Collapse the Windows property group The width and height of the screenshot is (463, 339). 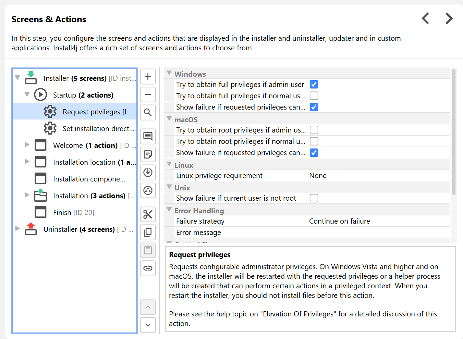[x=169, y=73]
